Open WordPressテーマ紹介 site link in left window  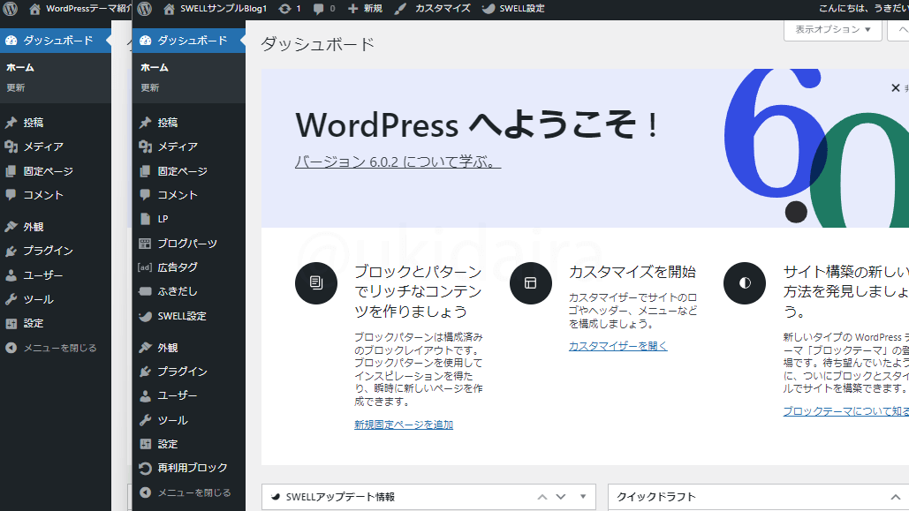pos(80,9)
